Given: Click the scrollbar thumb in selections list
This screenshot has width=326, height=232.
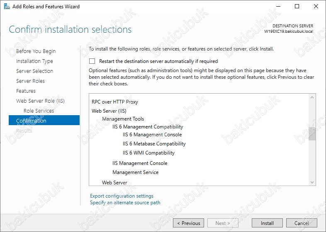Looking at the screenshot, I should [x=312, y=134].
